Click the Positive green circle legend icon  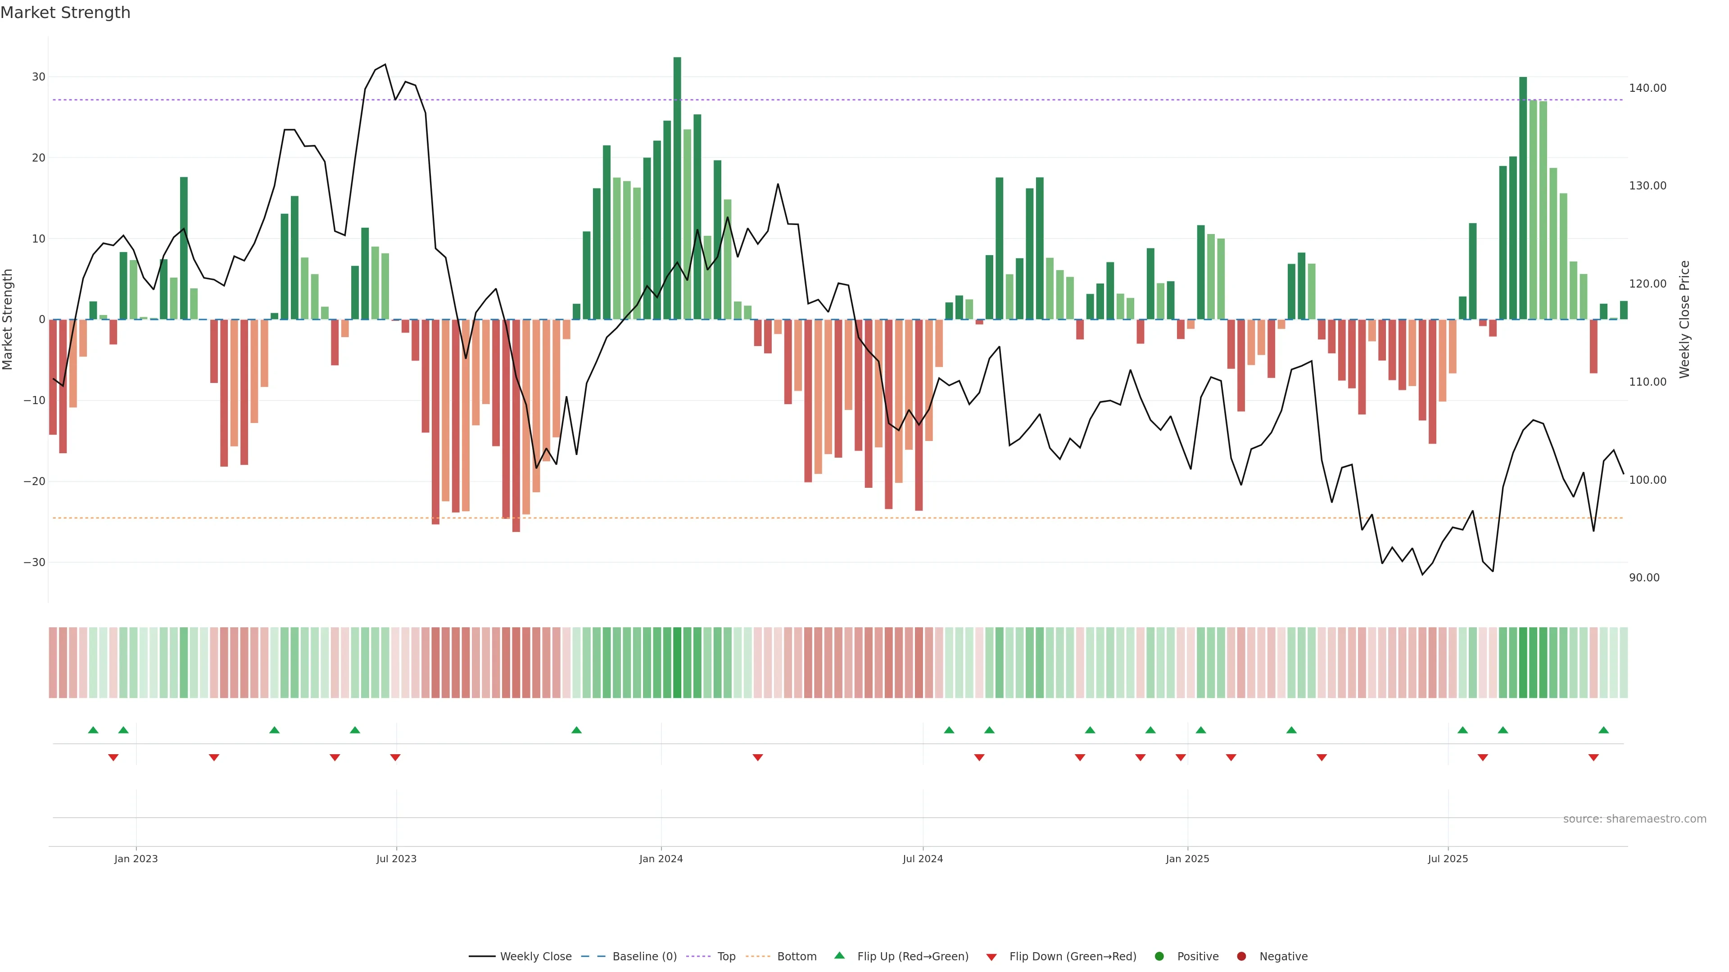(x=1159, y=956)
